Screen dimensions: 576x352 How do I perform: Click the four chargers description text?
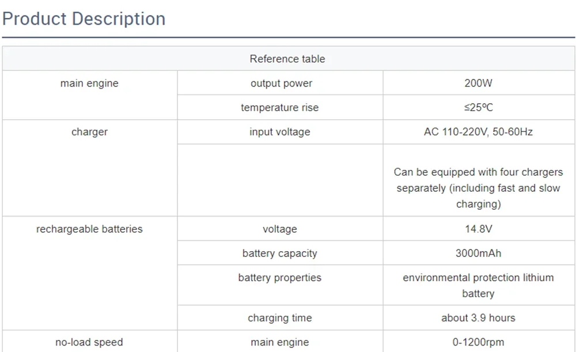[478, 188]
